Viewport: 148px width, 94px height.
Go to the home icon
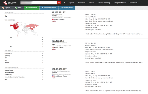[x=64, y=3]
